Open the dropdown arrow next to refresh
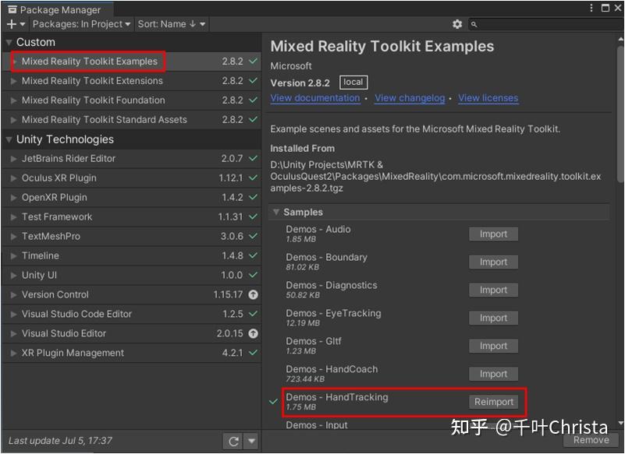This screenshot has width=625, height=454. tap(251, 441)
